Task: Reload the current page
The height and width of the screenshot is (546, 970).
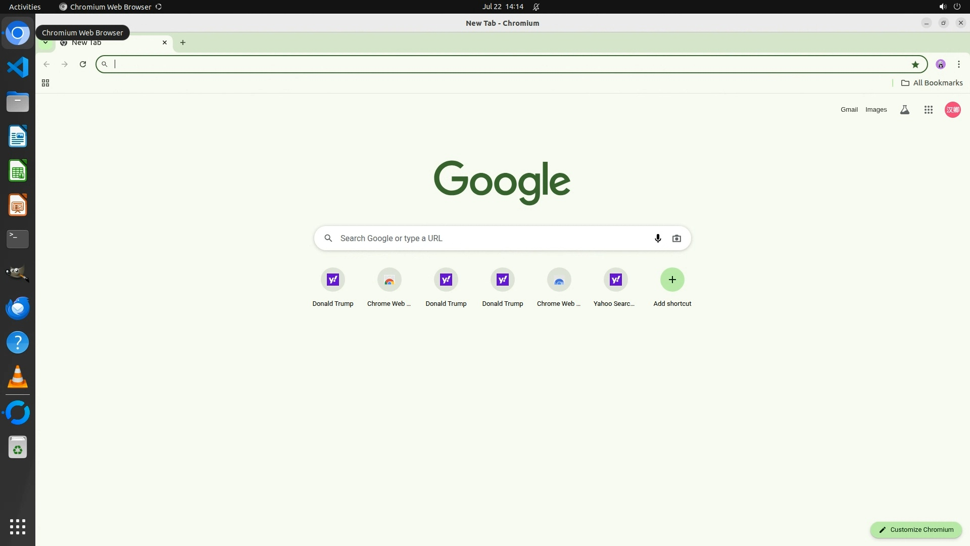Action: tap(83, 64)
